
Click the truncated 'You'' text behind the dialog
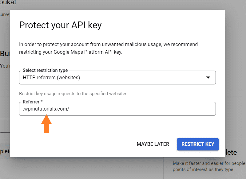pos(5,66)
